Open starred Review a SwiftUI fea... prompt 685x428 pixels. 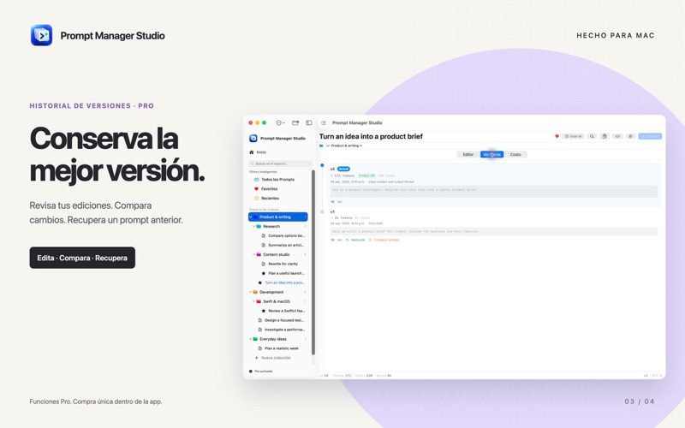(283, 311)
